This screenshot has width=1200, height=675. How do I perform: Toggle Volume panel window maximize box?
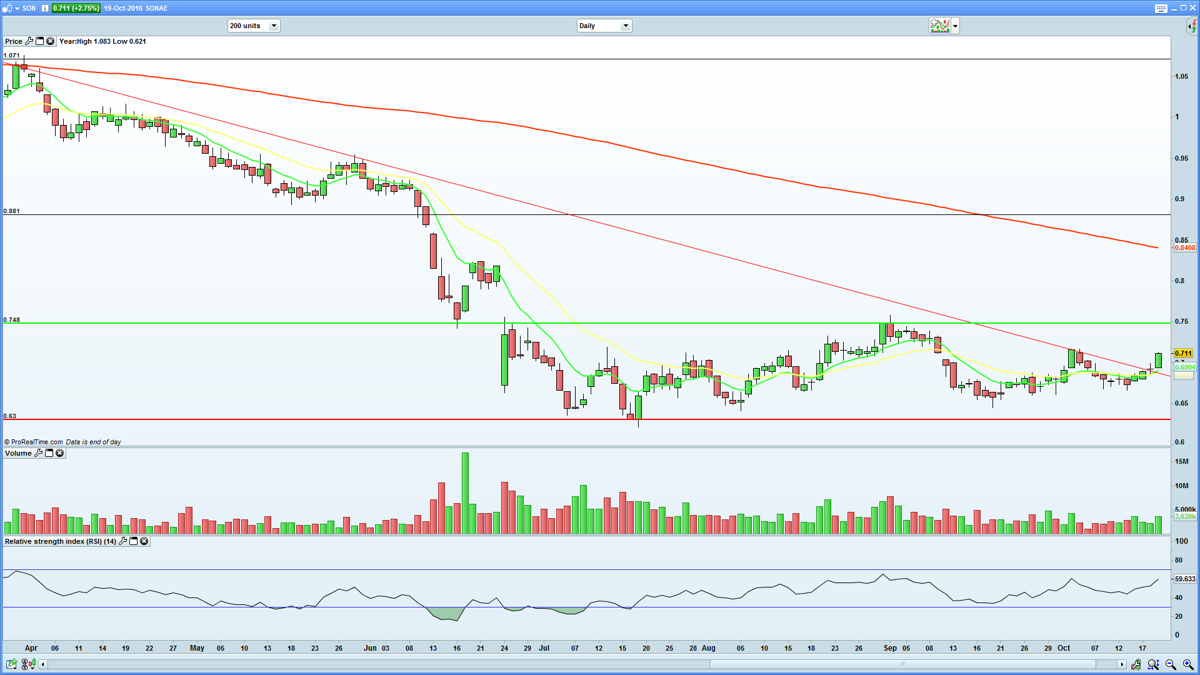[x=49, y=453]
